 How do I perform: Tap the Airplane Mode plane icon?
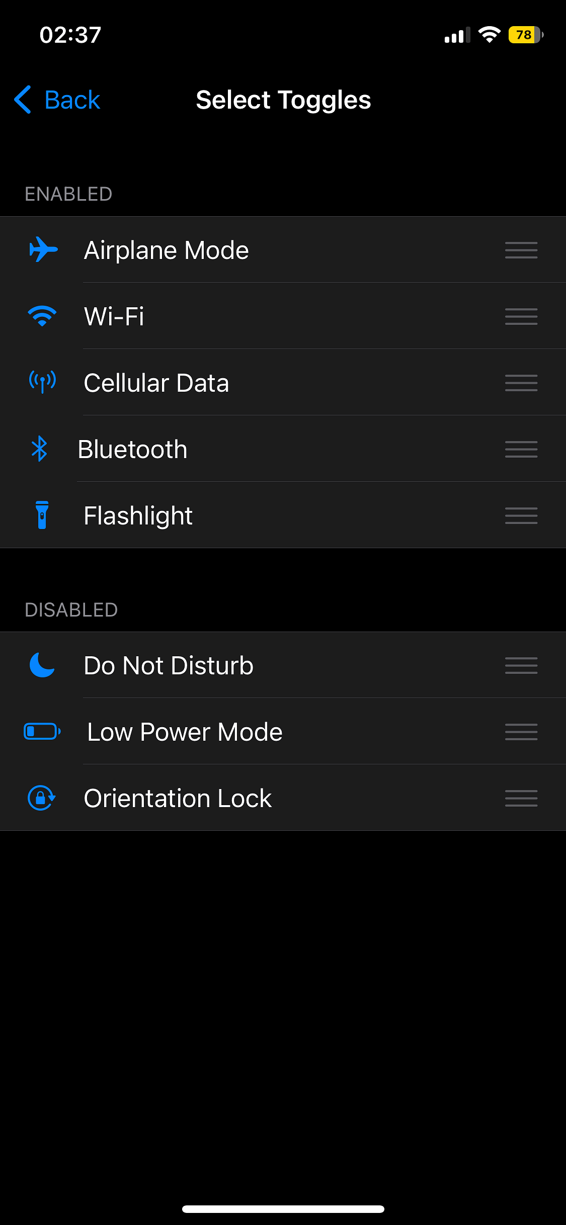coord(43,249)
